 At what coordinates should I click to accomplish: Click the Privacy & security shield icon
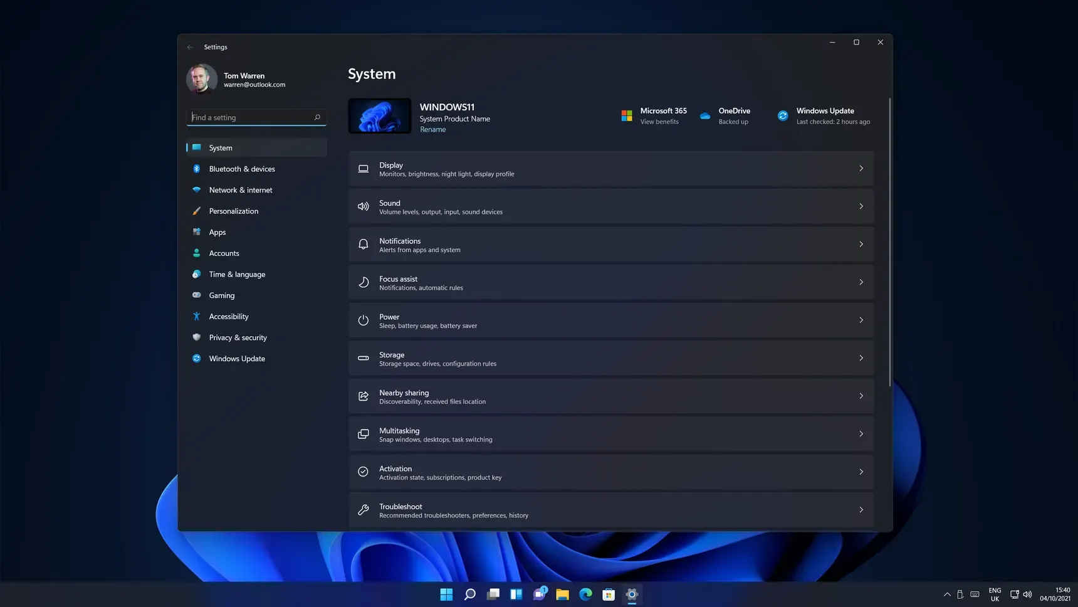196,337
